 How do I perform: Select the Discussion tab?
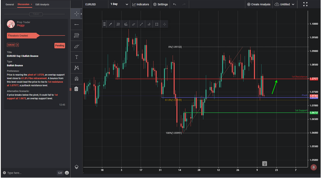pyautogui.click(x=23, y=4)
